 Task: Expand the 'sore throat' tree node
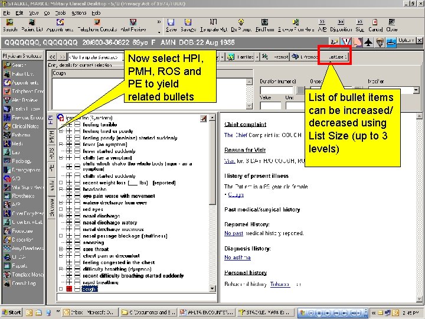click(x=61, y=249)
